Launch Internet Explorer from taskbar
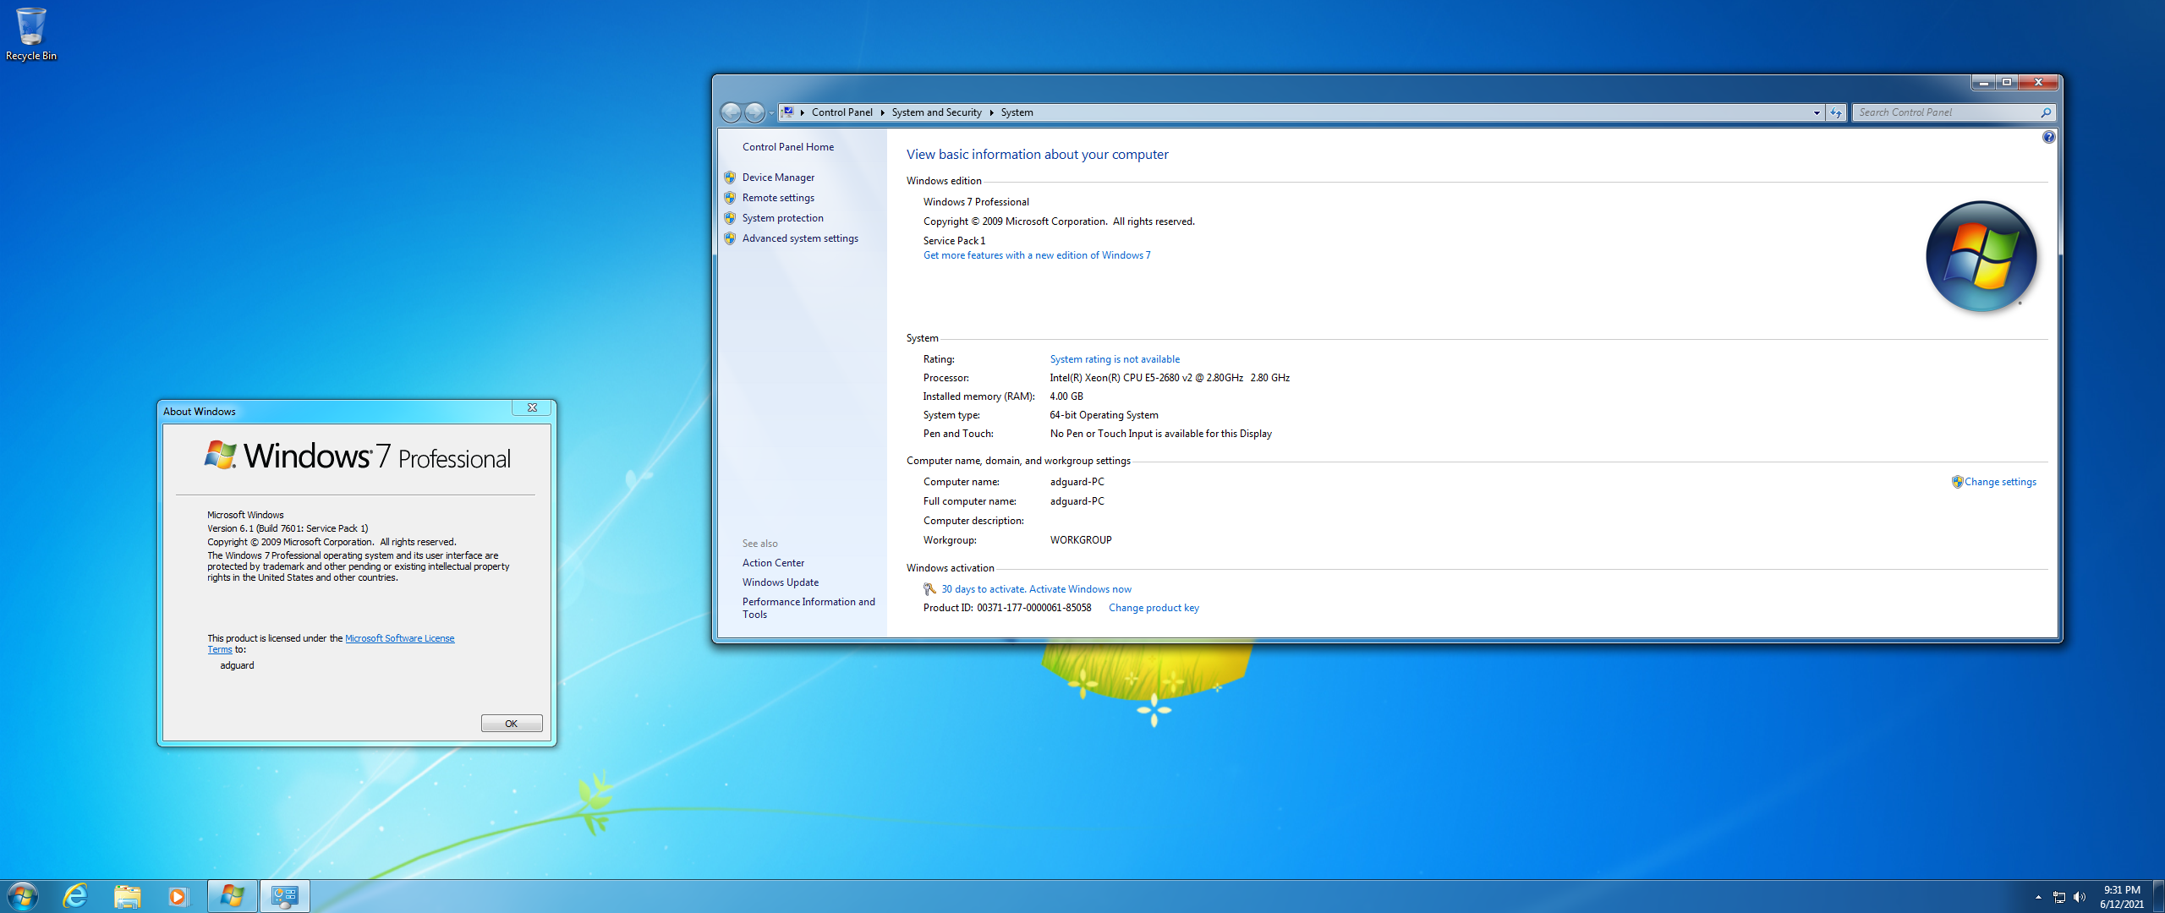Screen dimensions: 2165x913 76,896
